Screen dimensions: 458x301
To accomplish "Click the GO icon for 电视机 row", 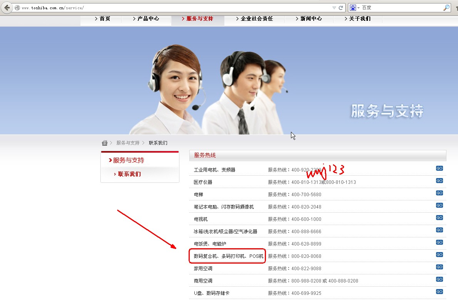I will (439, 218).
